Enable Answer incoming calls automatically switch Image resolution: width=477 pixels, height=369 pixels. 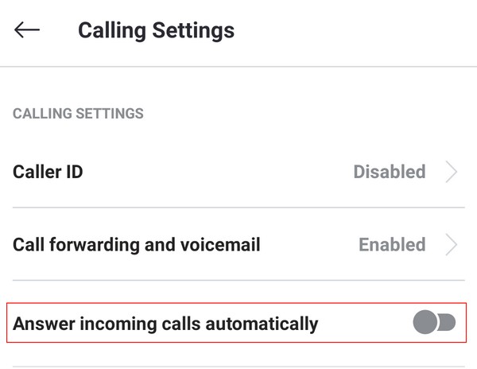point(434,322)
